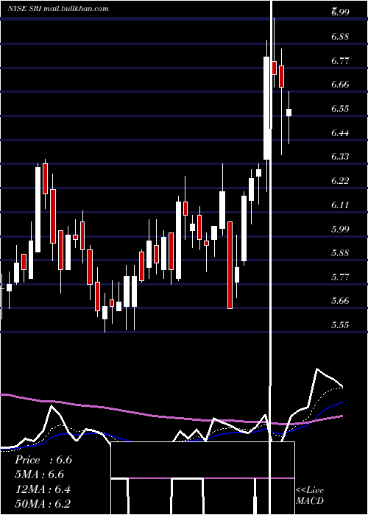Click the 6.44 price axis label
The width and height of the screenshot is (368, 515).
pyautogui.click(x=340, y=132)
